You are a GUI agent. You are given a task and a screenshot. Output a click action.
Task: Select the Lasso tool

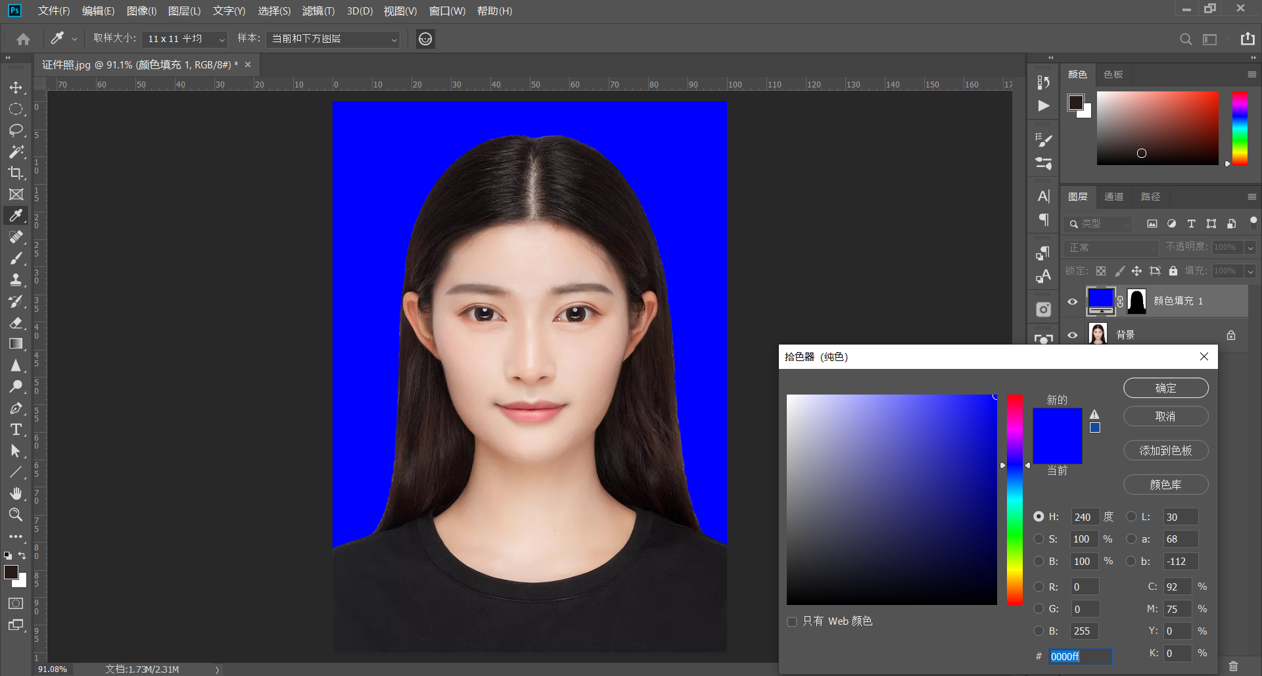tap(16, 130)
